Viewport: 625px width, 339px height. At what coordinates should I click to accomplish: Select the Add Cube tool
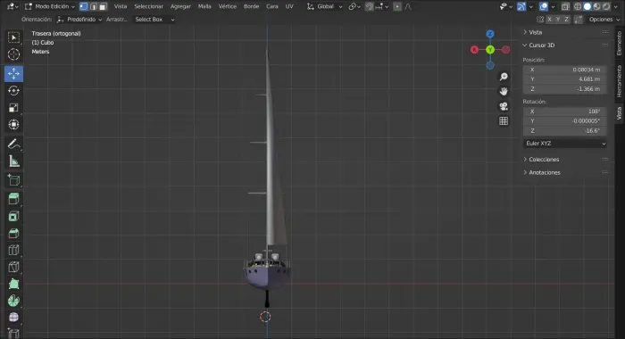13,180
